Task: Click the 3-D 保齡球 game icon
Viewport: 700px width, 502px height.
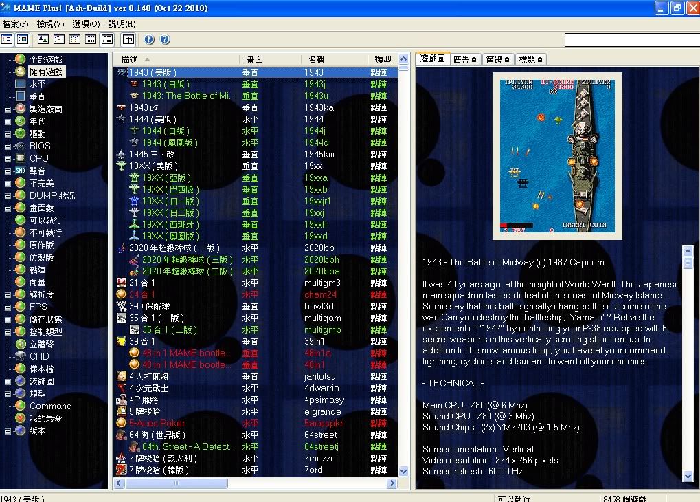Action: [x=121, y=306]
